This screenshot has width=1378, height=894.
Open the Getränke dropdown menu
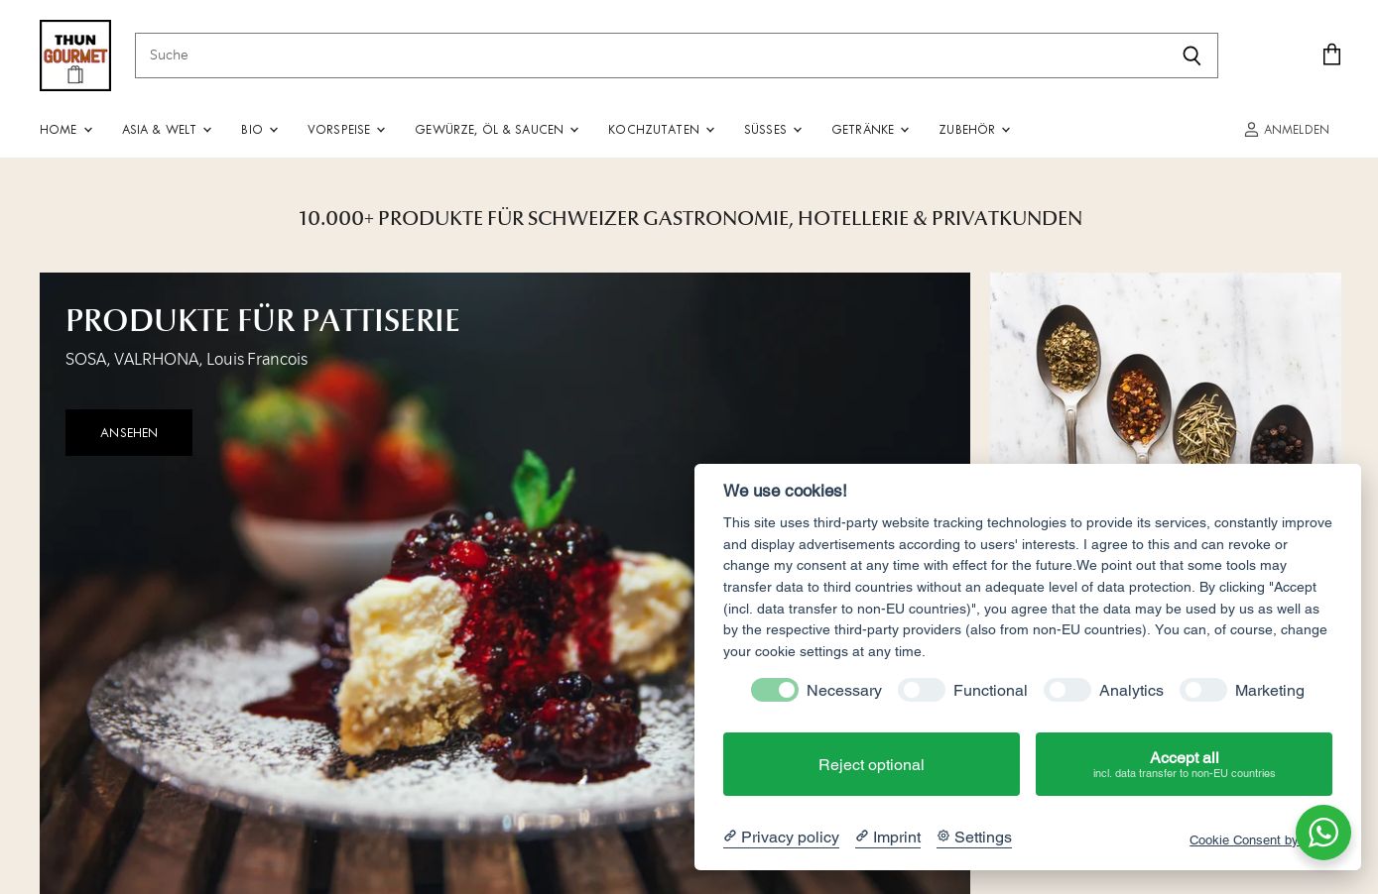tap(870, 130)
